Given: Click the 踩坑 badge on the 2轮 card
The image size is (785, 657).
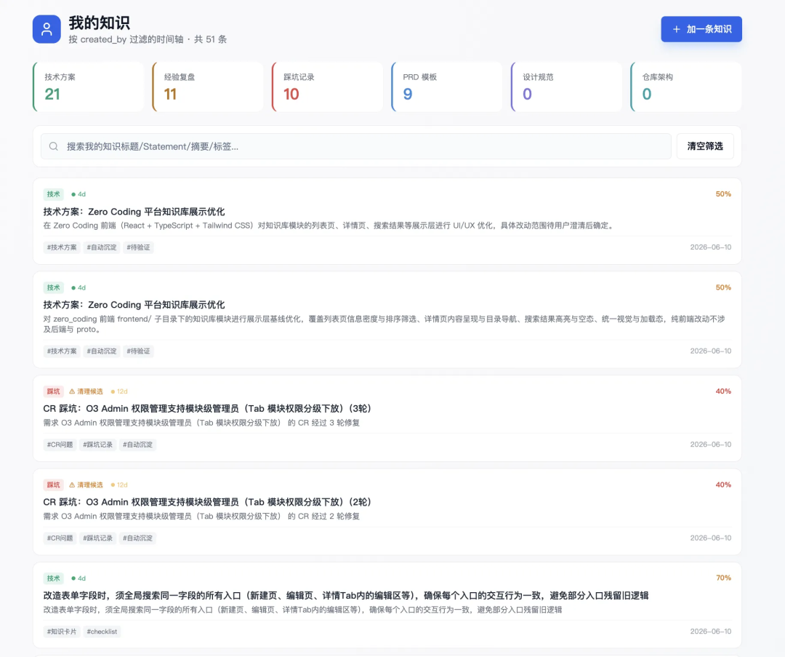Looking at the screenshot, I should click(54, 485).
